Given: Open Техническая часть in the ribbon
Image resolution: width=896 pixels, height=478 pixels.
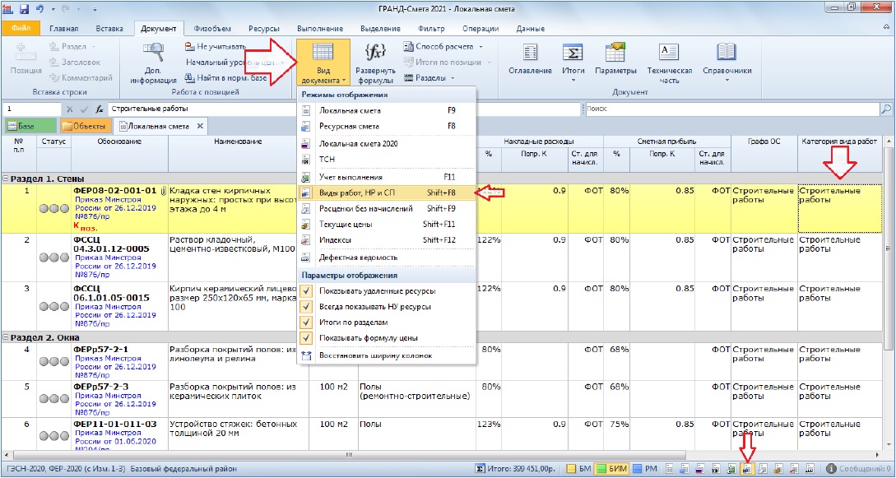Looking at the screenshot, I should point(670,64).
